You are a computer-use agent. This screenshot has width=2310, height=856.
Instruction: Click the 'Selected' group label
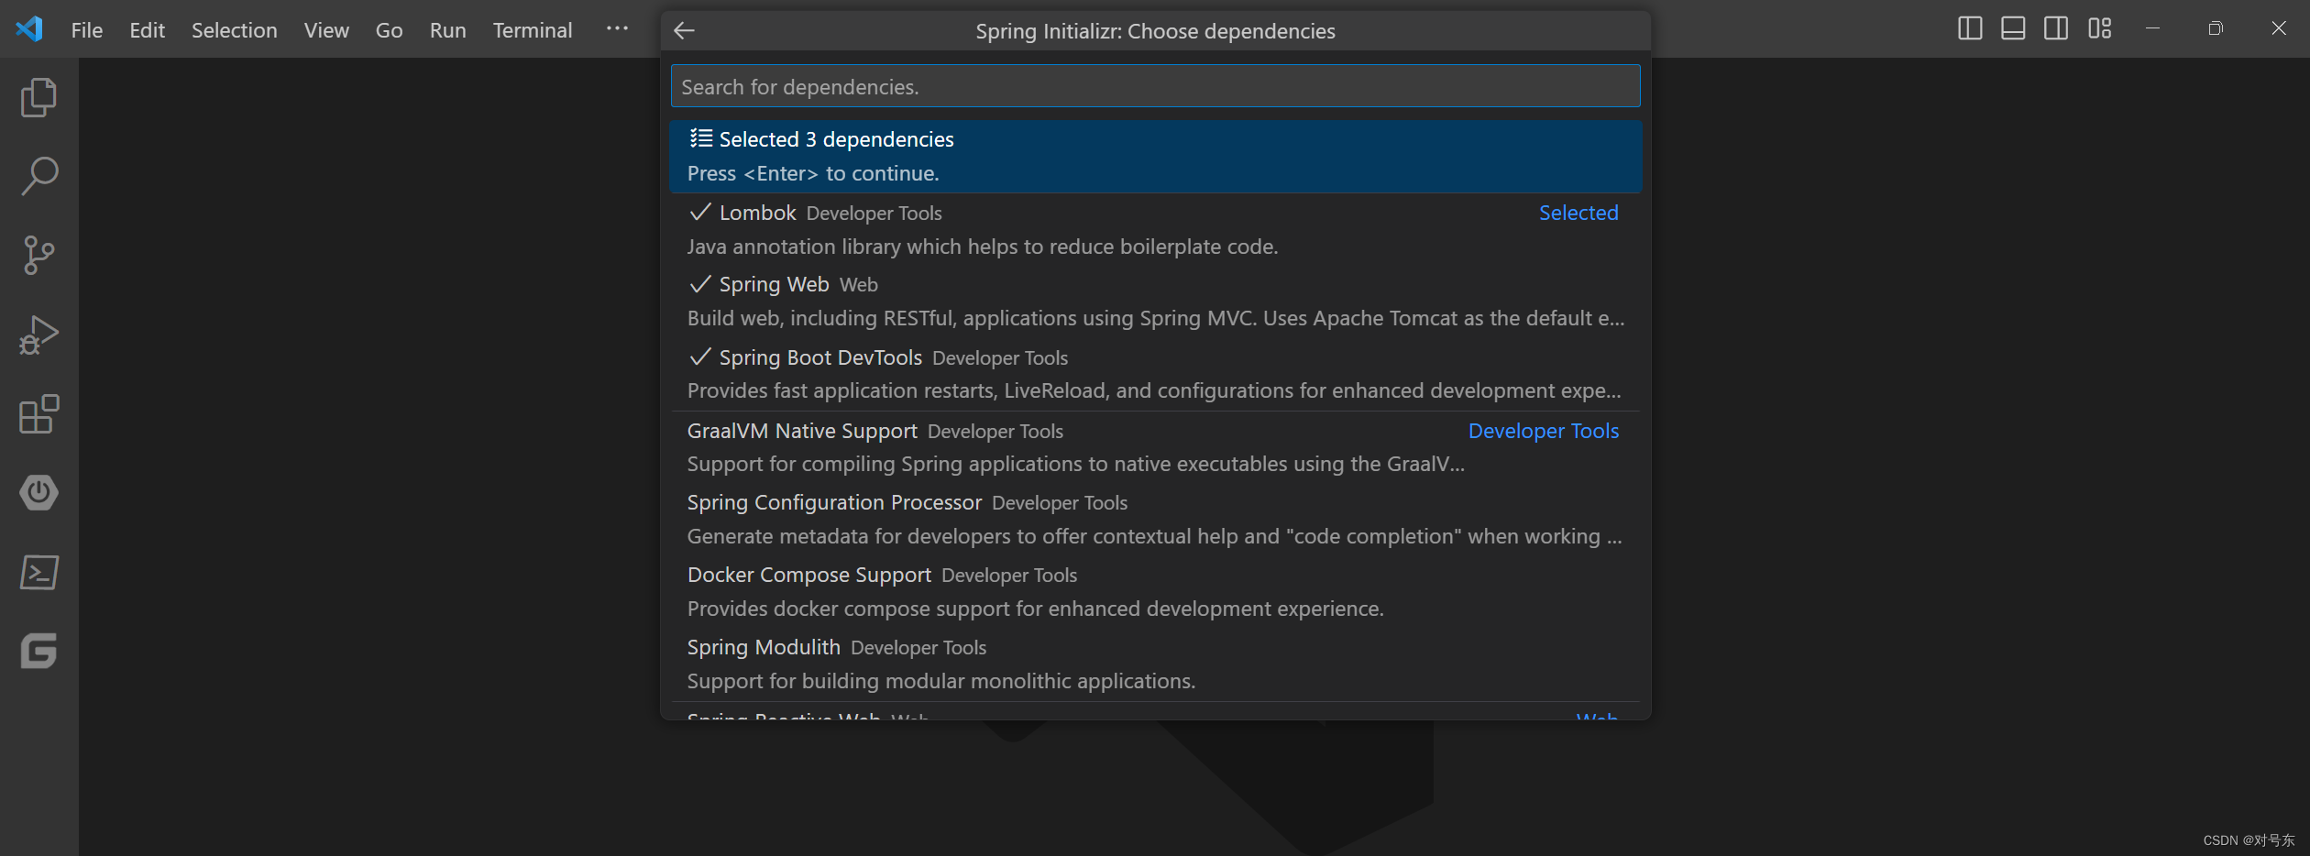(1578, 213)
